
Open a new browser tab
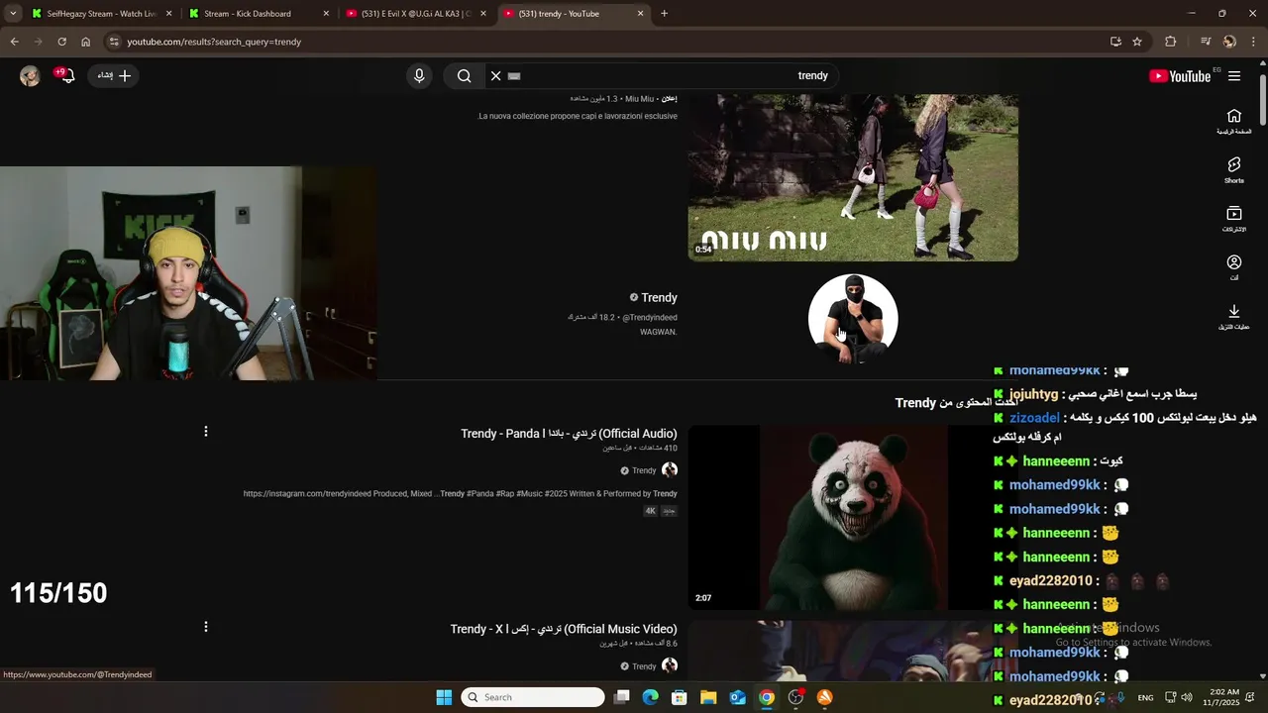[x=664, y=14]
